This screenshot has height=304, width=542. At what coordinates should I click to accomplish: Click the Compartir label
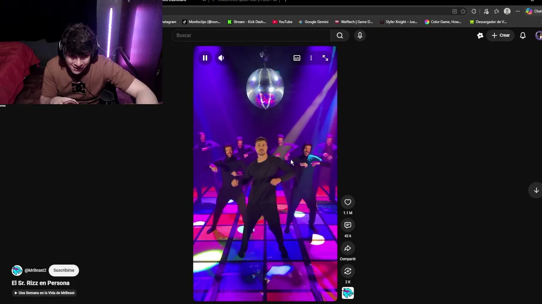(x=348, y=259)
